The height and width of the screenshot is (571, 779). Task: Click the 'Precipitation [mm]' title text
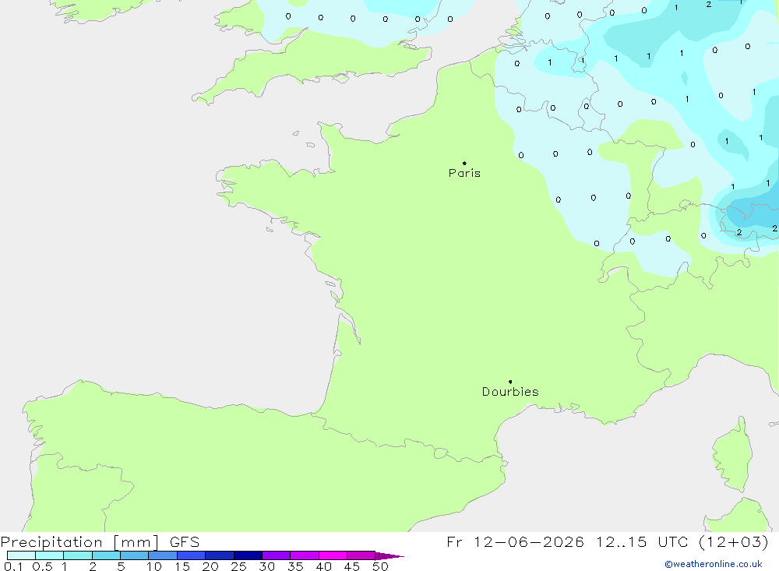[x=79, y=542]
